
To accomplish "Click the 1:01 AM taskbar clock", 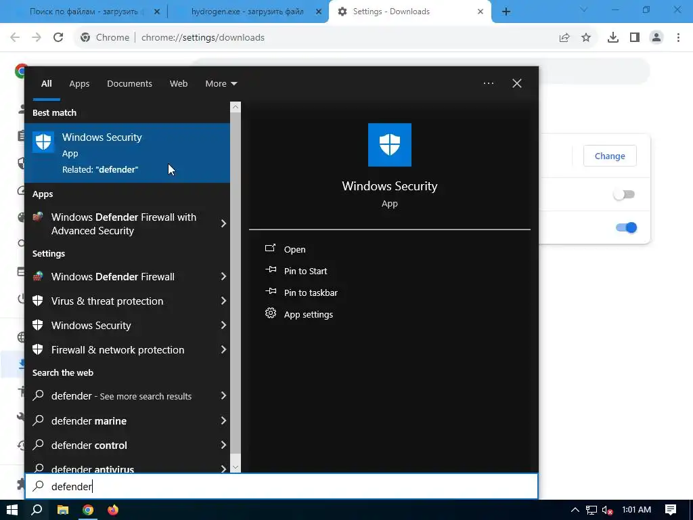I will tap(636, 510).
